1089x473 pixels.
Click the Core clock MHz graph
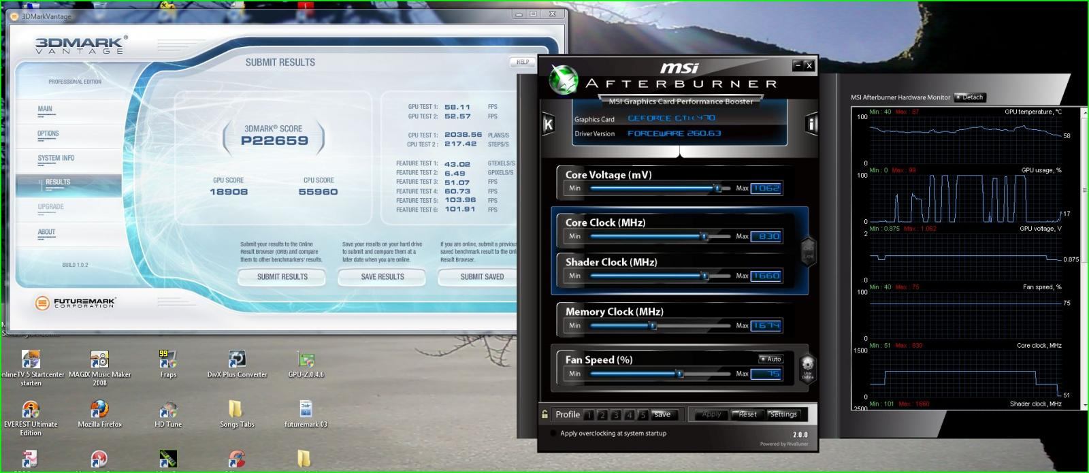tap(965, 374)
